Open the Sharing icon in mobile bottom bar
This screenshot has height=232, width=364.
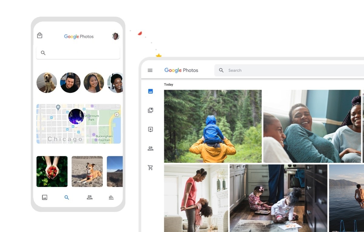[89, 197]
